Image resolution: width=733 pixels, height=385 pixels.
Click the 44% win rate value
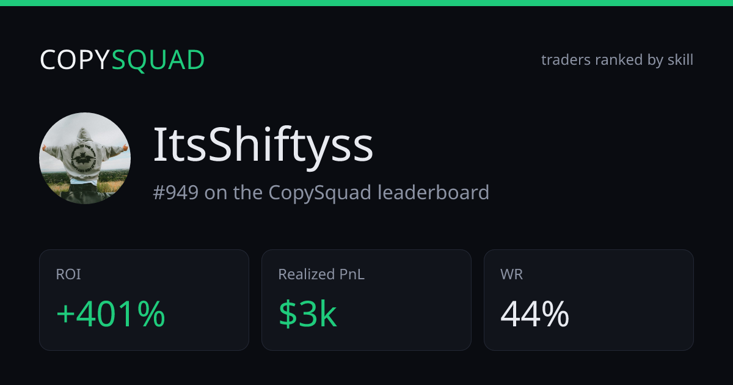point(535,313)
